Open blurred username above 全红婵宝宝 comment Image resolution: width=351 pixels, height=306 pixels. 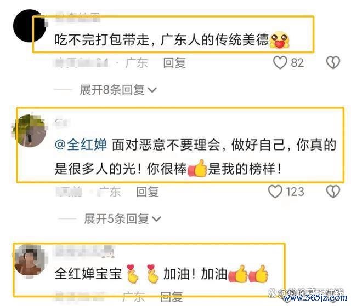(x=84, y=251)
